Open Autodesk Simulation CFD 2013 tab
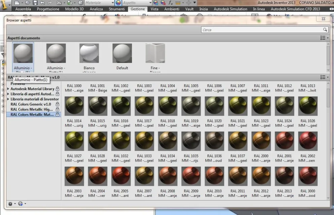334x215 pixels. (295, 9)
